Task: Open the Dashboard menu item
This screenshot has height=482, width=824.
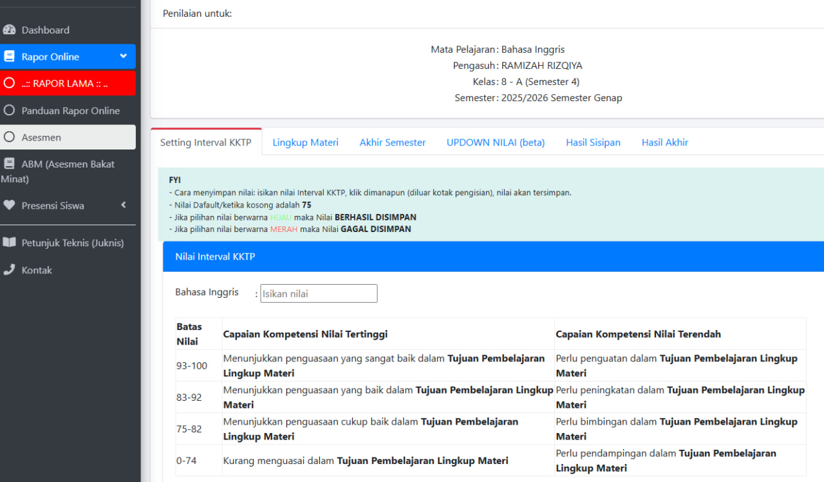Action: (x=68, y=30)
